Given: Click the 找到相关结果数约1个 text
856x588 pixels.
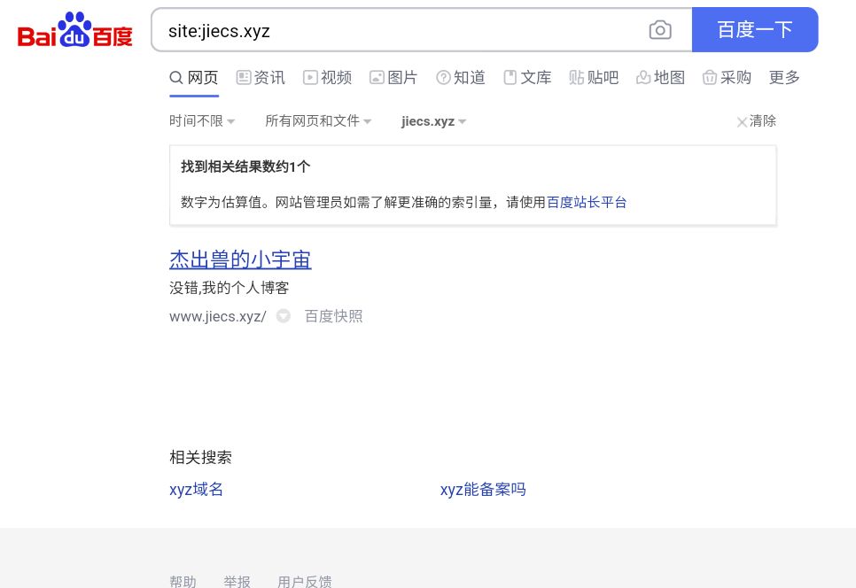Looking at the screenshot, I should coord(245,166).
